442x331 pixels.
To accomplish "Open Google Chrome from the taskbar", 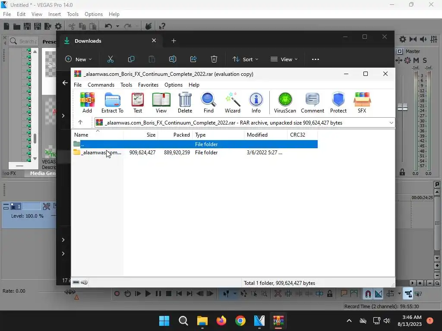I will tap(240, 321).
